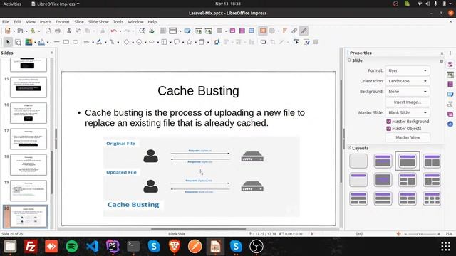Image resolution: width=456 pixels, height=256 pixels.
Task: Click the Display Grid icon
Action: click(163, 31)
